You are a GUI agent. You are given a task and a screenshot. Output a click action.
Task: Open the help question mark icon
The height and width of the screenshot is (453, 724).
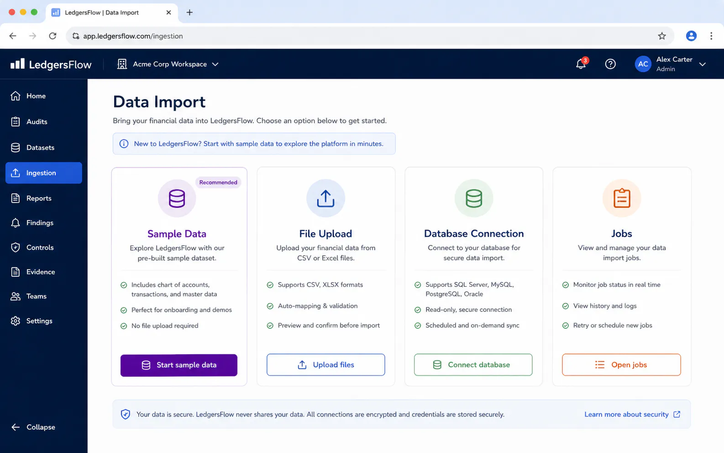click(x=610, y=64)
